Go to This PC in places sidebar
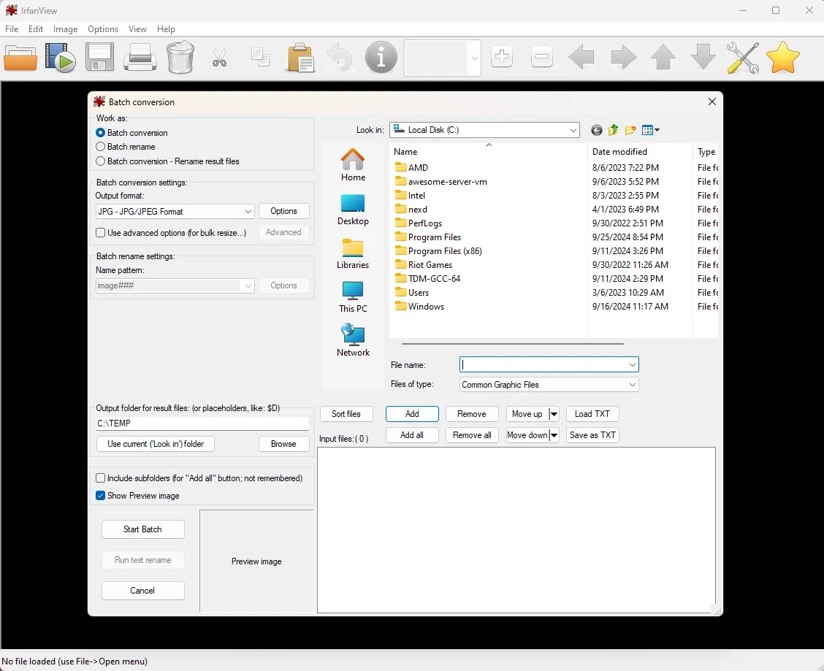The width and height of the screenshot is (824, 671). pos(353,297)
